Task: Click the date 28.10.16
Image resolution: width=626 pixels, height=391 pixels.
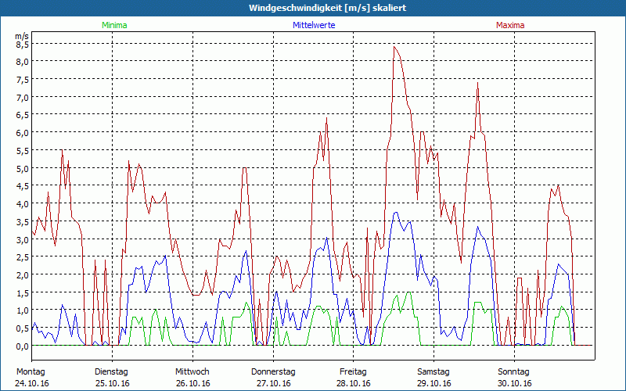Action: coord(354,383)
